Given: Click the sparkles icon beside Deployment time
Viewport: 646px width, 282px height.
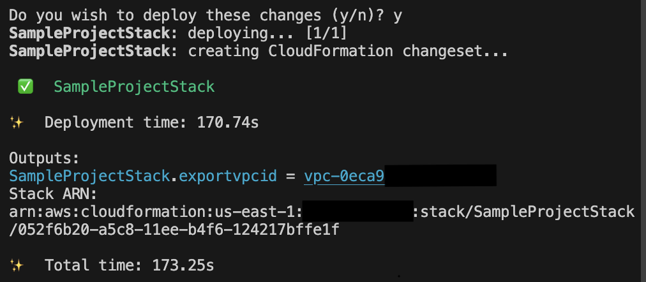Looking at the screenshot, I should click(x=17, y=122).
